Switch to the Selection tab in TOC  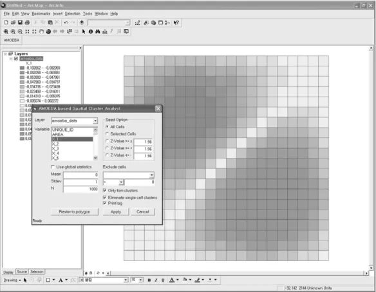(x=37, y=271)
